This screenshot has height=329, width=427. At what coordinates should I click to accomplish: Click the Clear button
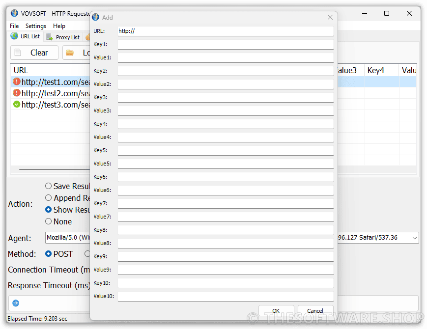[34, 53]
